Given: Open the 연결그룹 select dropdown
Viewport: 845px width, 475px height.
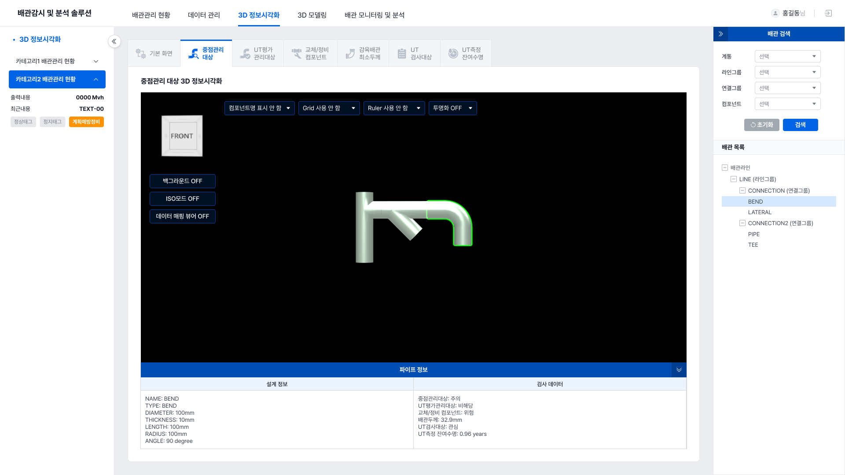Looking at the screenshot, I should [x=788, y=88].
